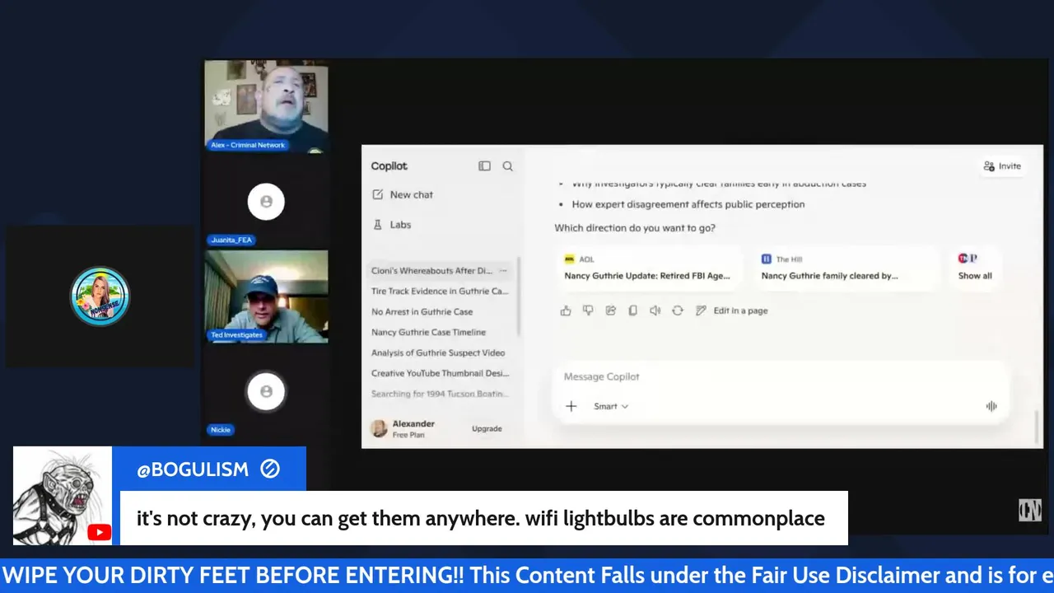Start a New chat in Copilot
Image resolution: width=1054 pixels, height=593 pixels.
click(x=403, y=195)
